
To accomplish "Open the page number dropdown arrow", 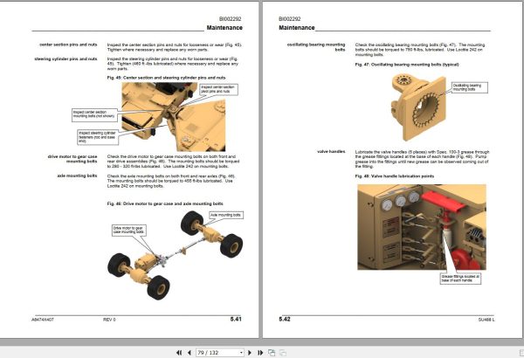I will [x=241, y=352].
